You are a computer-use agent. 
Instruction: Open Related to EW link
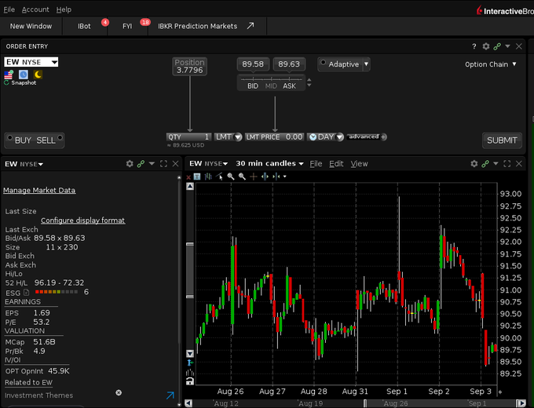point(28,382)
